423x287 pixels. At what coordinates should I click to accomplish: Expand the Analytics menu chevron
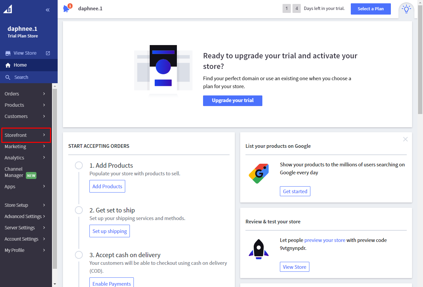click(x=44, y=157)
